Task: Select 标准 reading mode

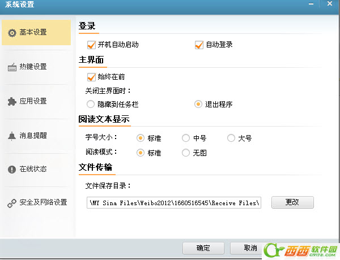Action: click(141, 153)
